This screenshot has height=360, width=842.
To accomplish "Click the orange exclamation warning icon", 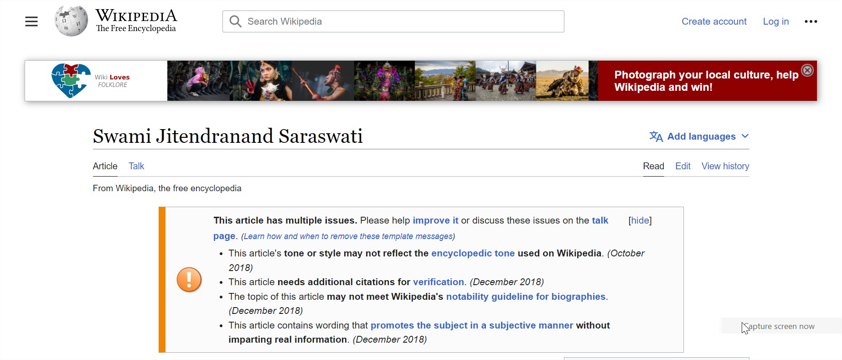I will tap(189, 280).
